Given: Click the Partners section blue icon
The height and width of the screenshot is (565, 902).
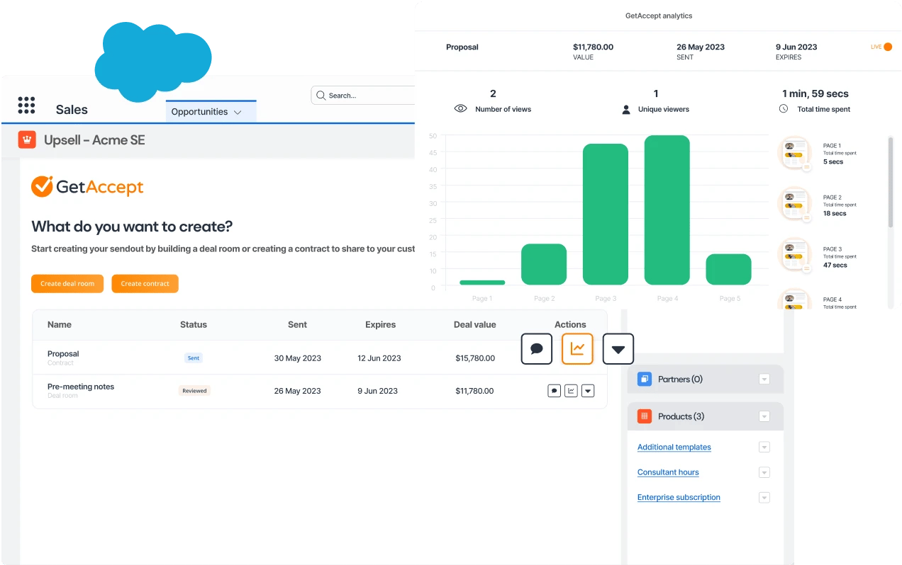Looking at the screenshot, I should pyautogui.click(x=645, y=379).
